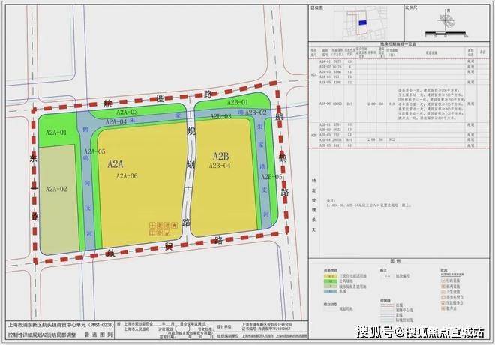Click the A2B-02 parcel label
Image resolution: width=495 pixels, height=345 pixels.
tap(256, 112)
